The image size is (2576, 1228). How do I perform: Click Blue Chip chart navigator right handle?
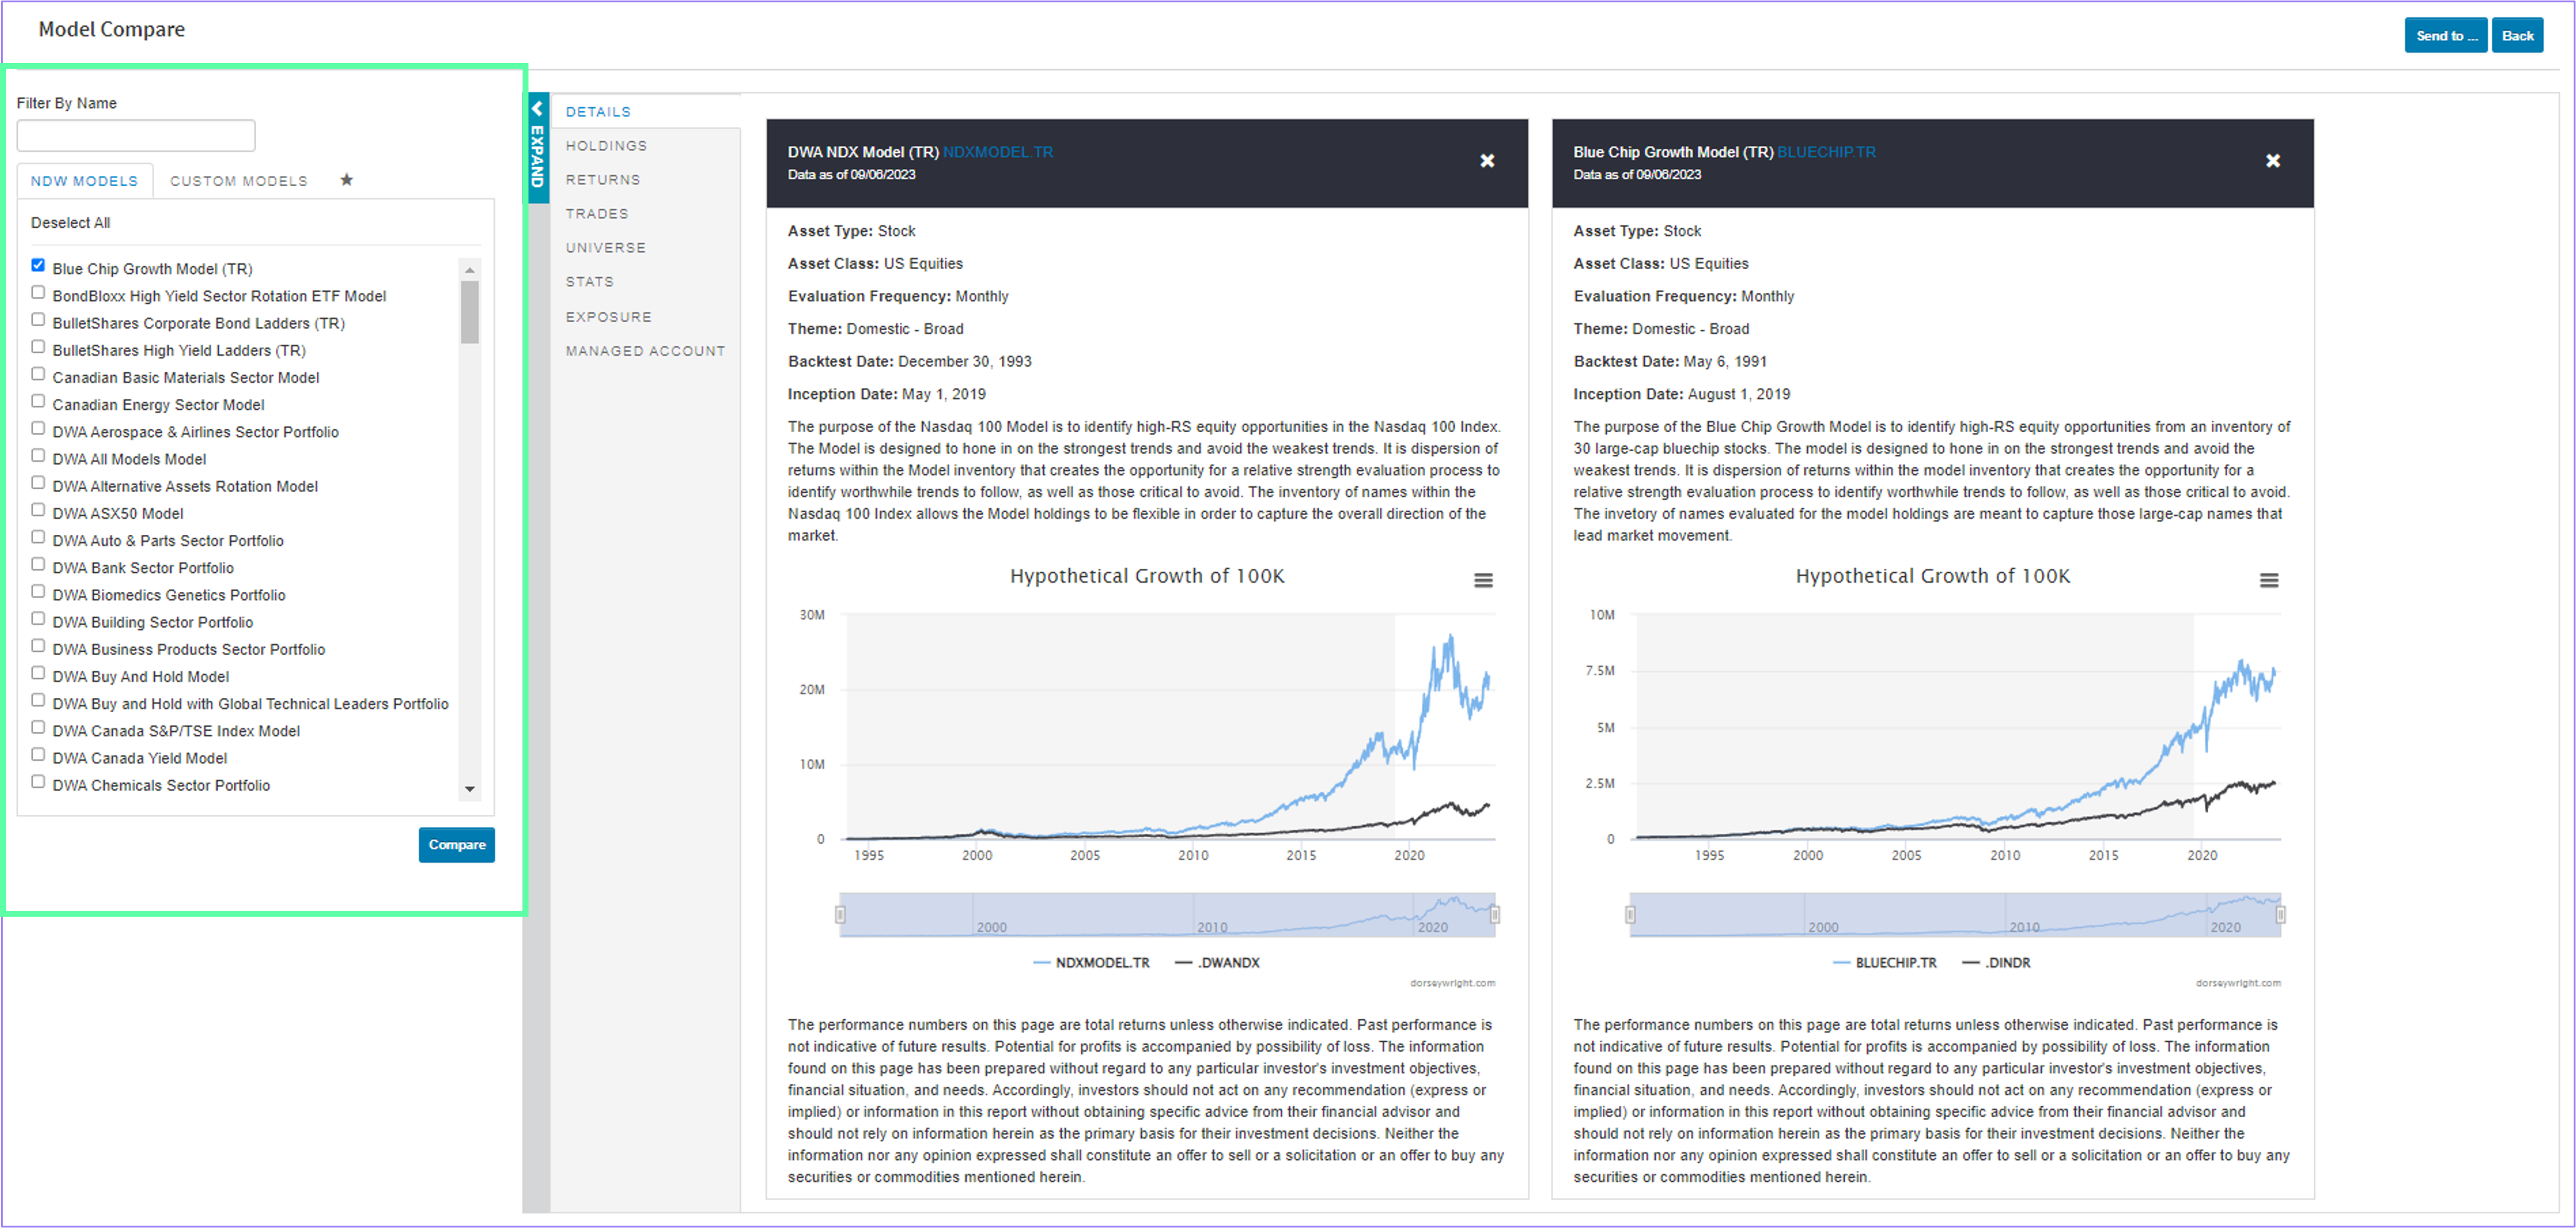point(2281,914)
